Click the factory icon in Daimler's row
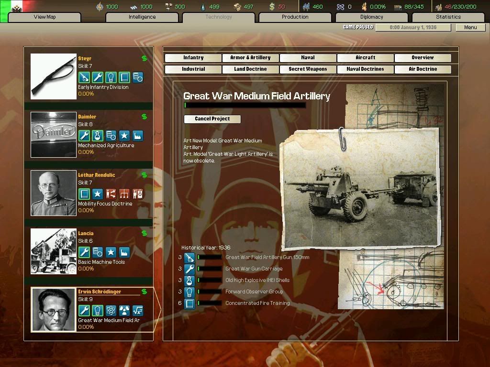The image size is (490, 367). pos(138,135)
